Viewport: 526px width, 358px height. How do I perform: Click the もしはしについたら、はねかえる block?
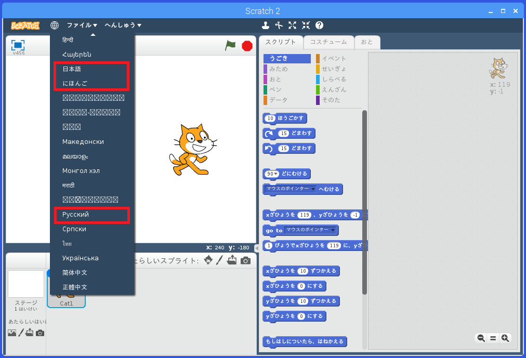tap(305, 341)
